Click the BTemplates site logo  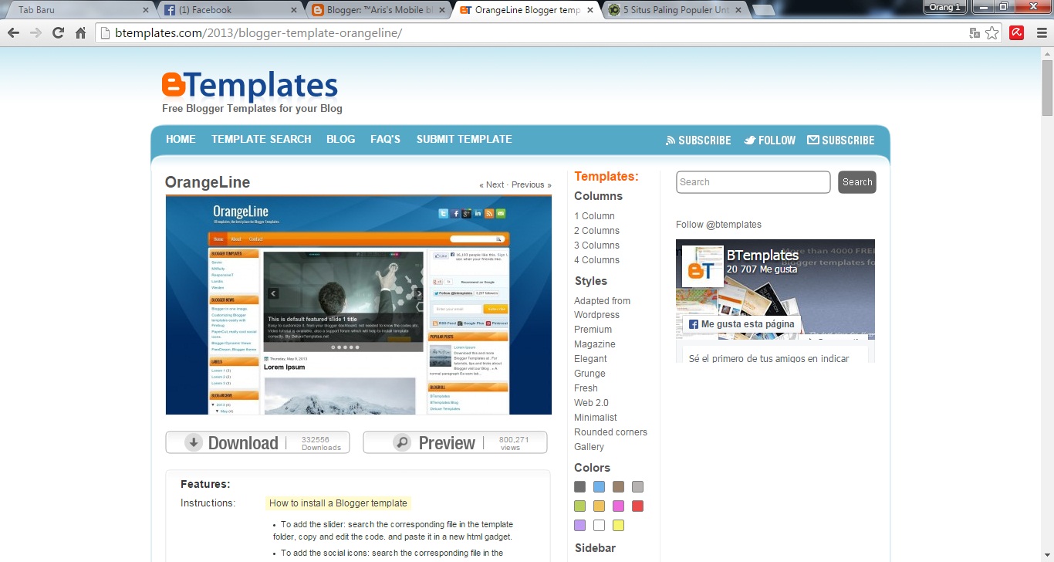point(250,86)
